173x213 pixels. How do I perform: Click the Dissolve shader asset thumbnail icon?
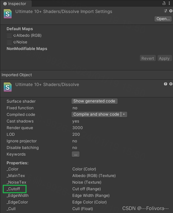tap(7, 14)
